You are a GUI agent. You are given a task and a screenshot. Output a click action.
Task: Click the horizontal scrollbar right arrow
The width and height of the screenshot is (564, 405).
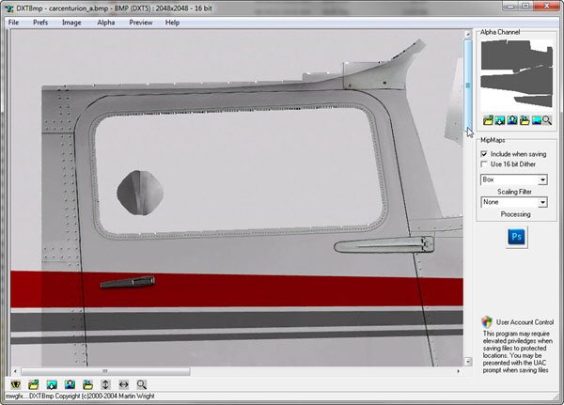coord(459,371)
